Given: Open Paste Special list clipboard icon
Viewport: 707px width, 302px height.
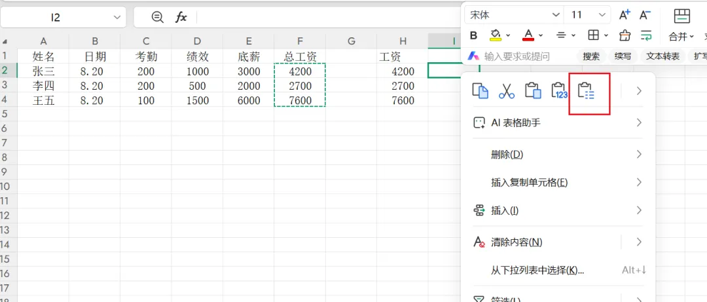Looking at the screenshot, I should (x=587, y=91).
